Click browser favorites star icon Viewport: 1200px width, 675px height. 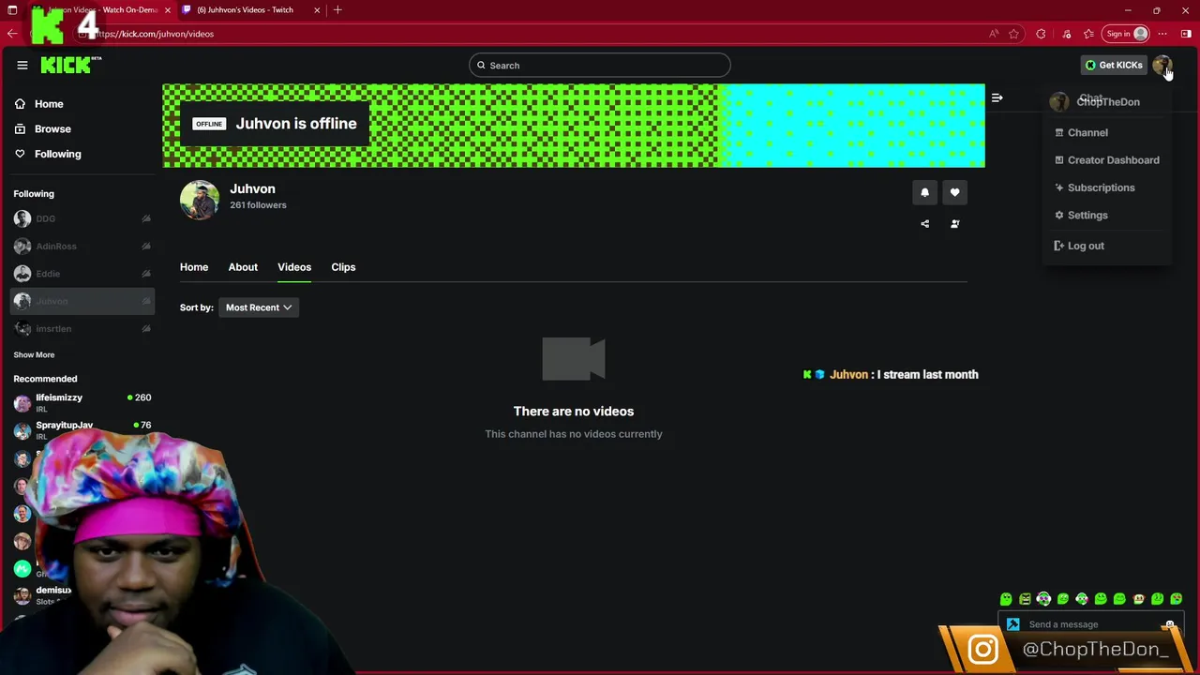1013,34
